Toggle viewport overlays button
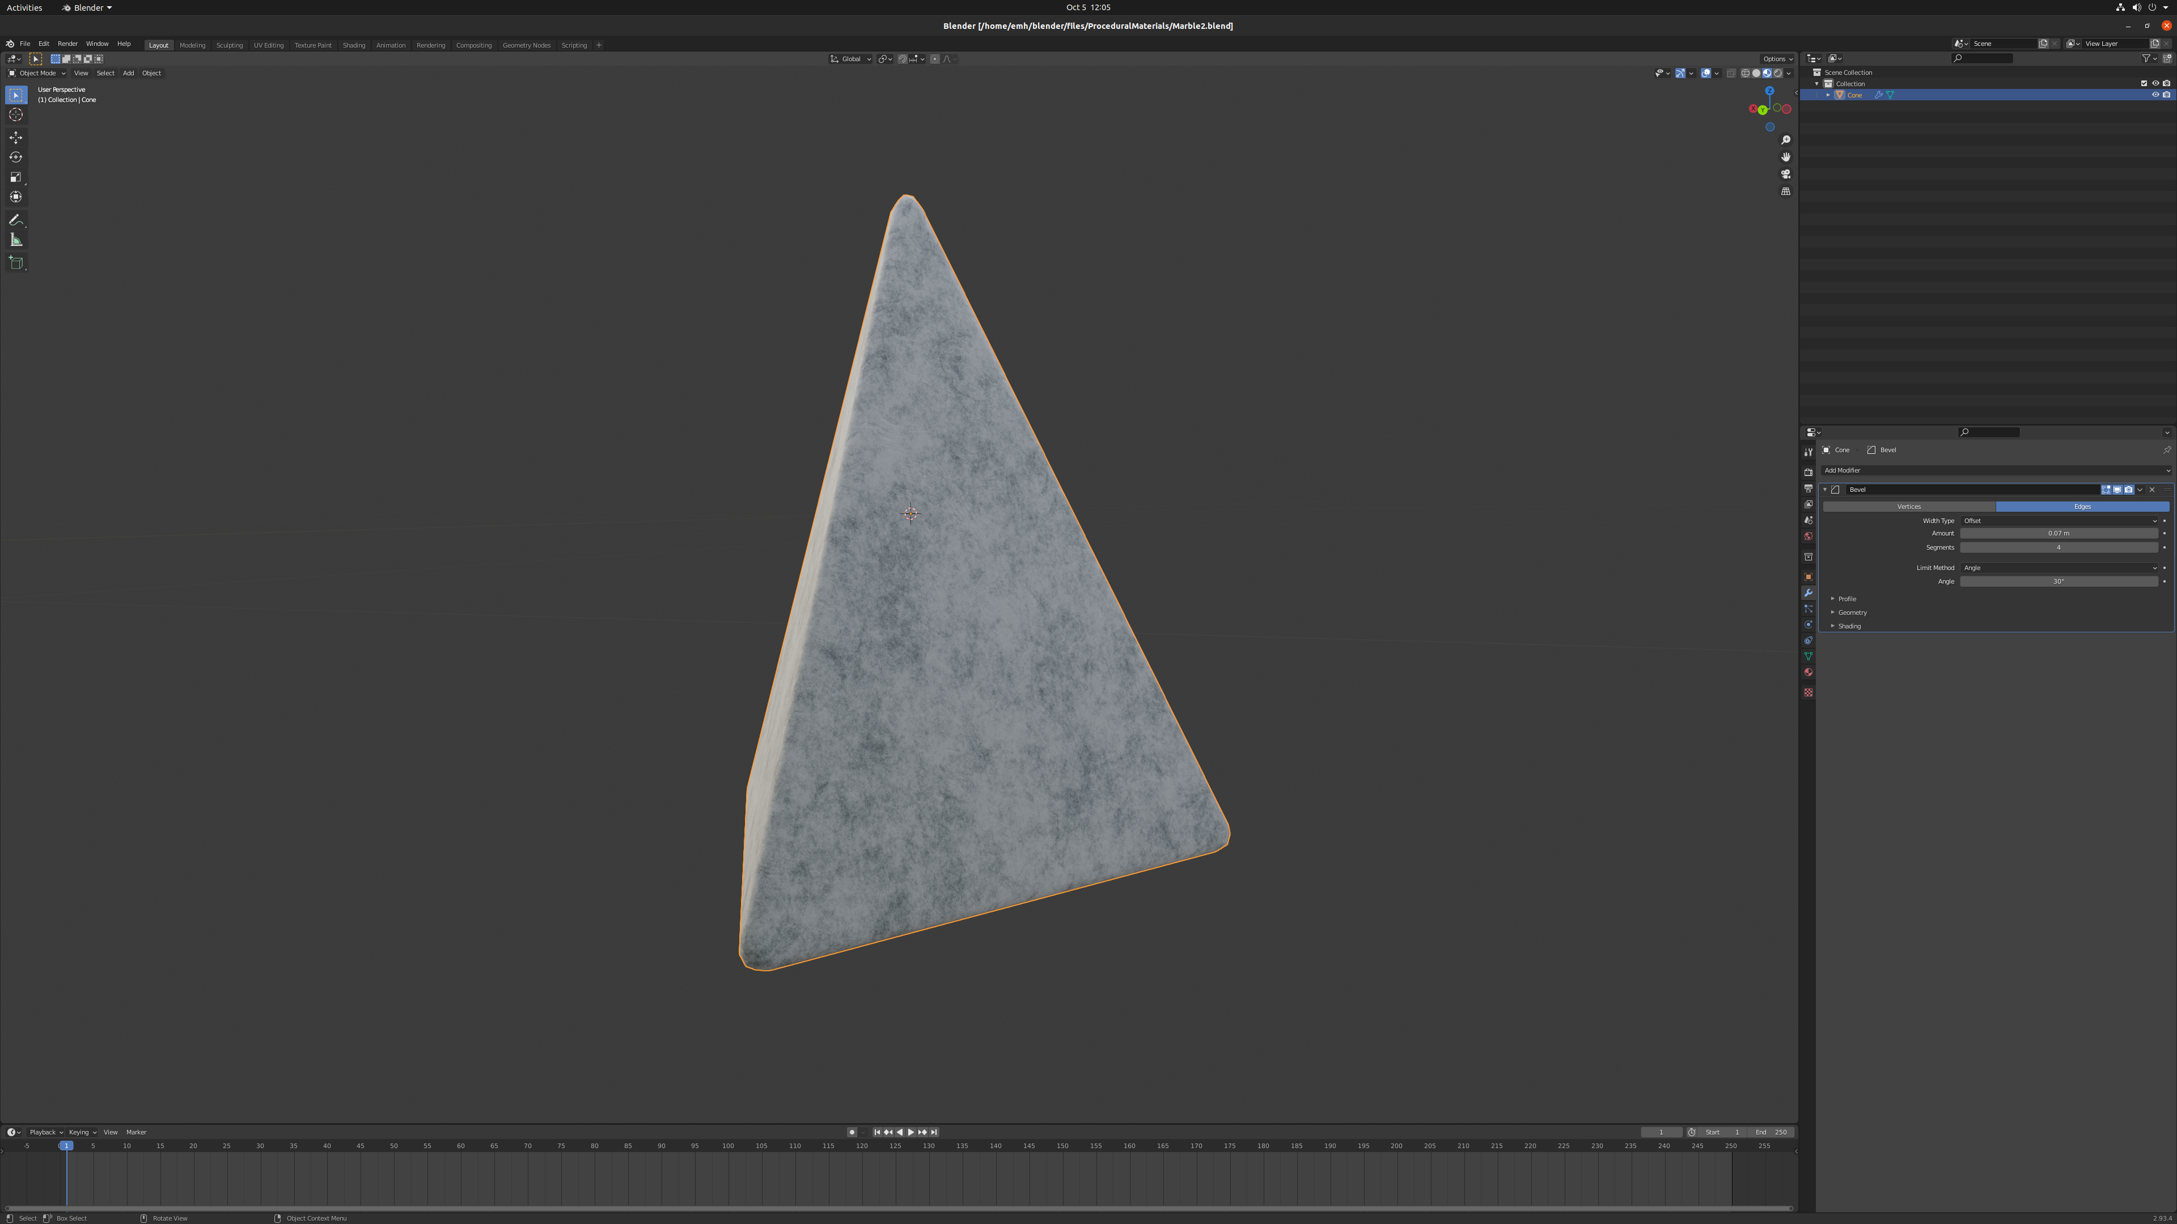The image size is (2177, 1224). [1705, 74]
